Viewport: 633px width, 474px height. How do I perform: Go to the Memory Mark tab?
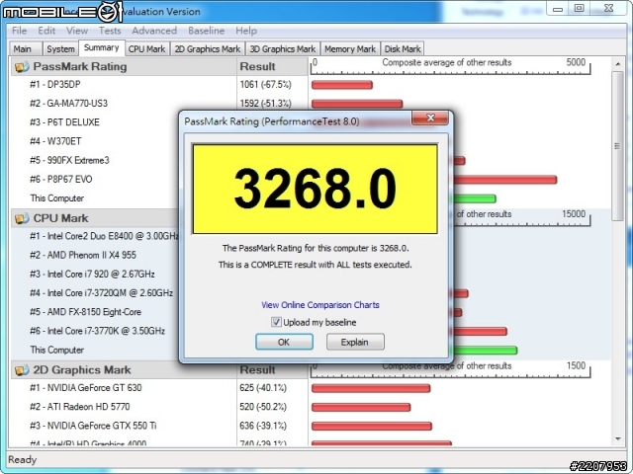[x=350, y=49]
